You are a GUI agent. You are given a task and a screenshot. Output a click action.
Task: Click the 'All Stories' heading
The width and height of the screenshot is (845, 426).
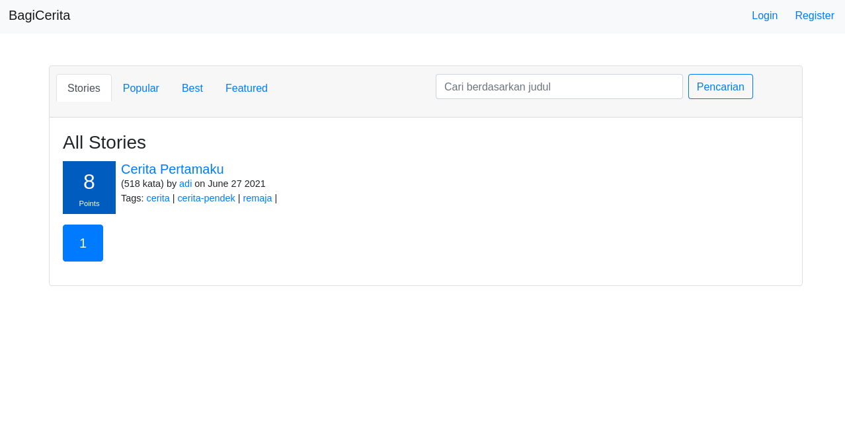(x=104, y=143)
